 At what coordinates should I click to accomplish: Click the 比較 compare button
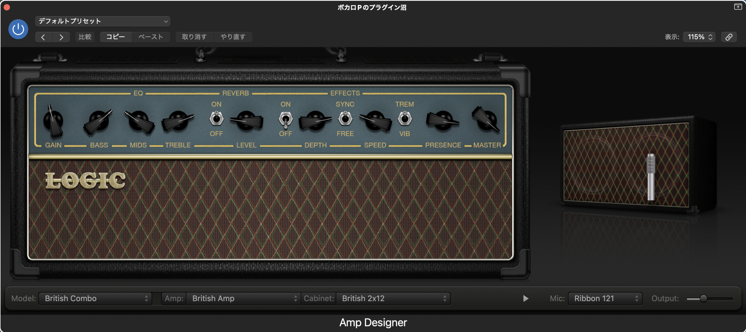(85, 37)
